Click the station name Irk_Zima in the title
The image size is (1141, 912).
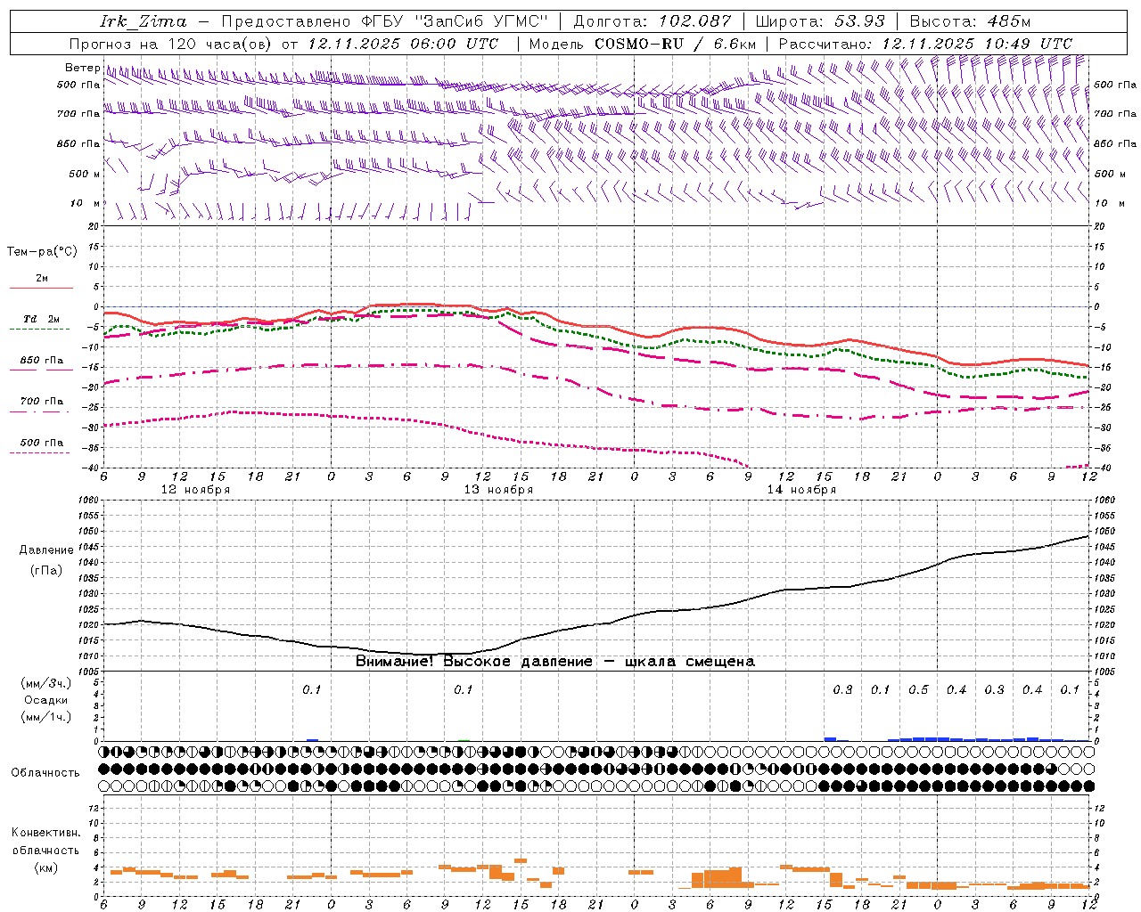(144, 21)
